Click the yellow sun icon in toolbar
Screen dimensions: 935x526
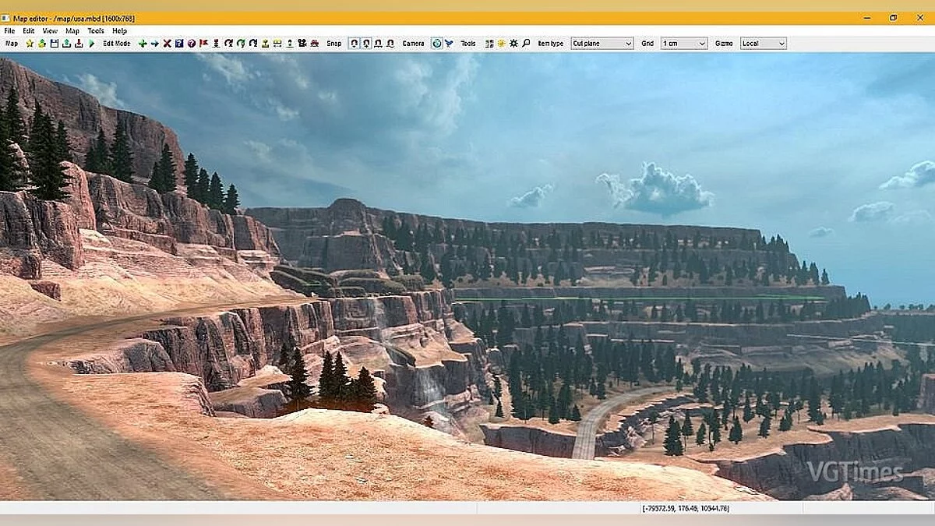501,44
